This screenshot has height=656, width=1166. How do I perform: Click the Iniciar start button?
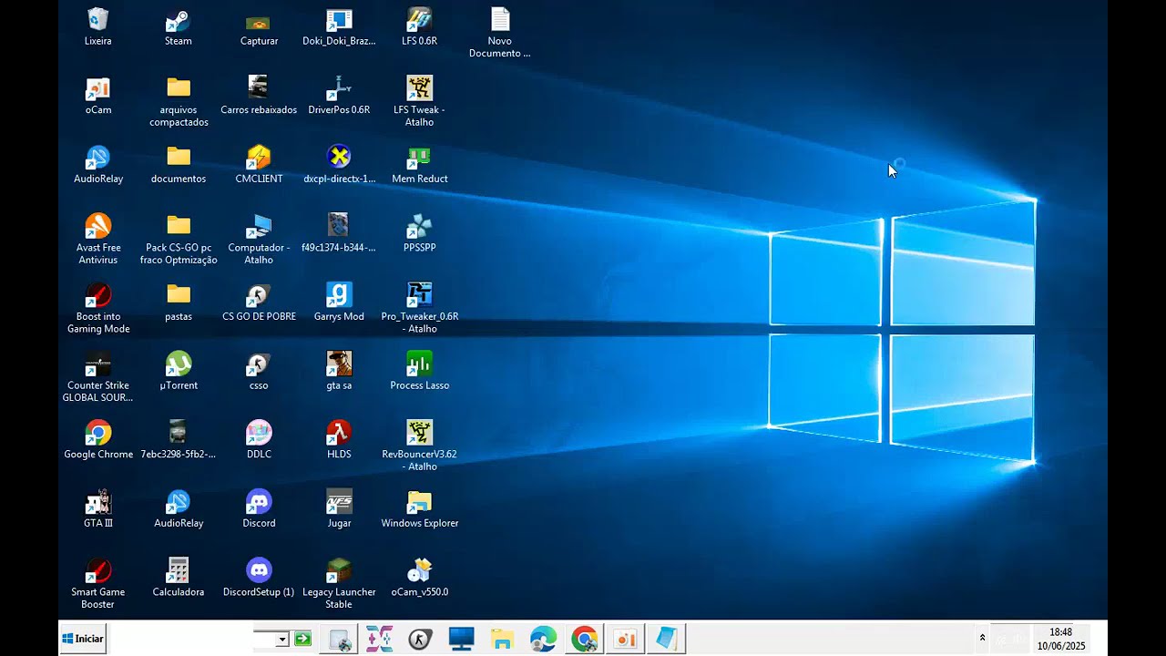click(x=83, y=639)
